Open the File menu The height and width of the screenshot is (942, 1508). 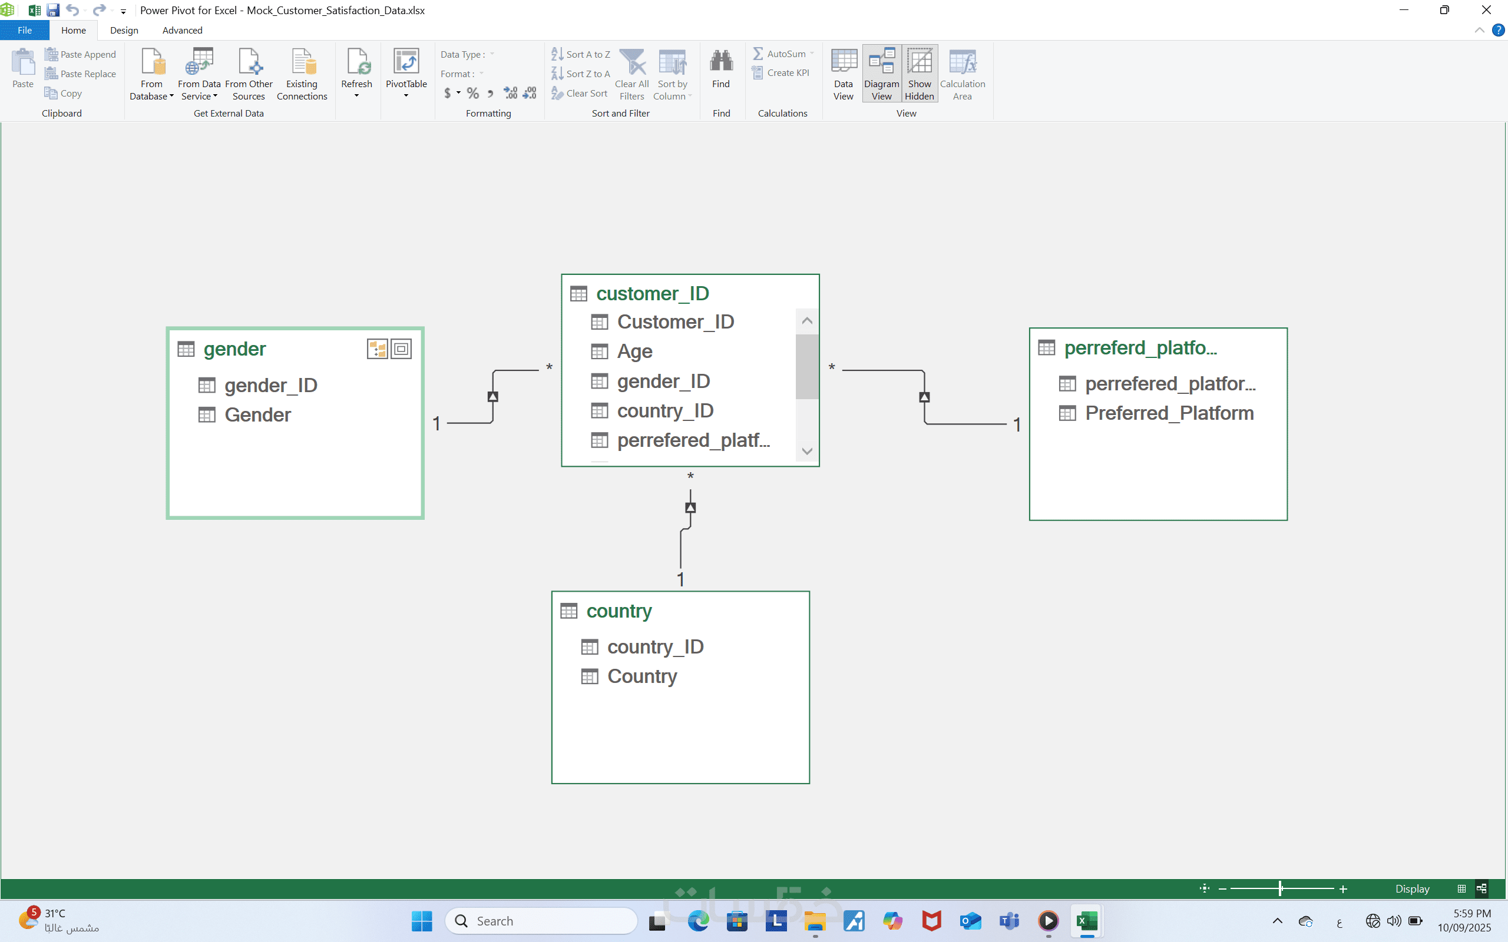click(x=24, y=30)
